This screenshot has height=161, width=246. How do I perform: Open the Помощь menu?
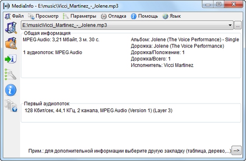tap(148, 16)
